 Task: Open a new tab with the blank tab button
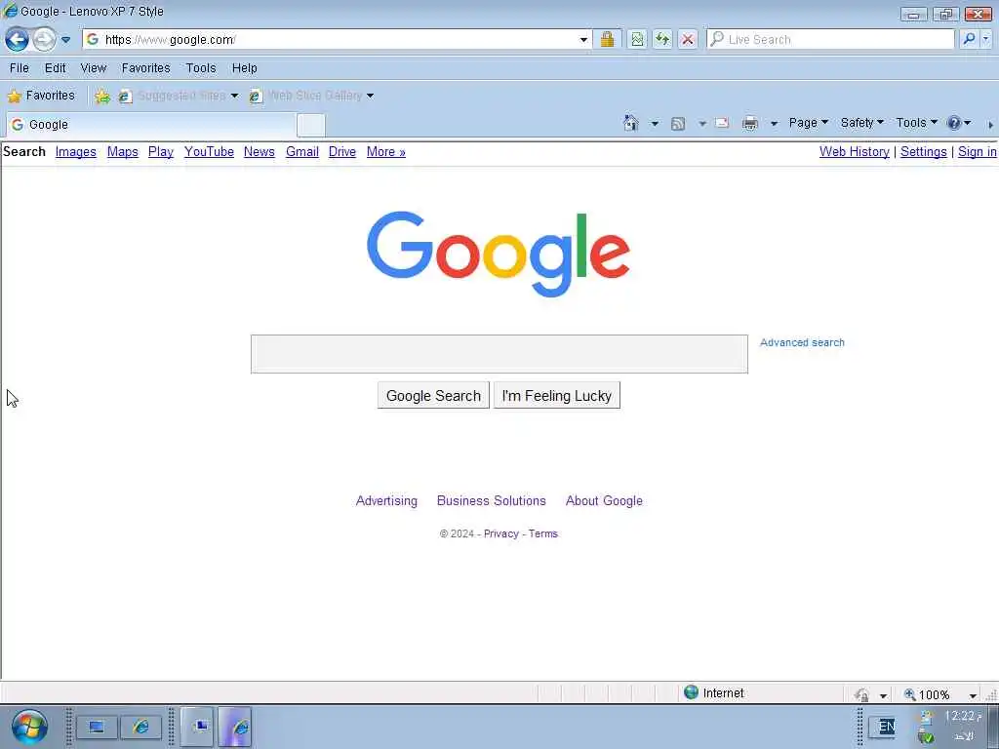point(311,125)
